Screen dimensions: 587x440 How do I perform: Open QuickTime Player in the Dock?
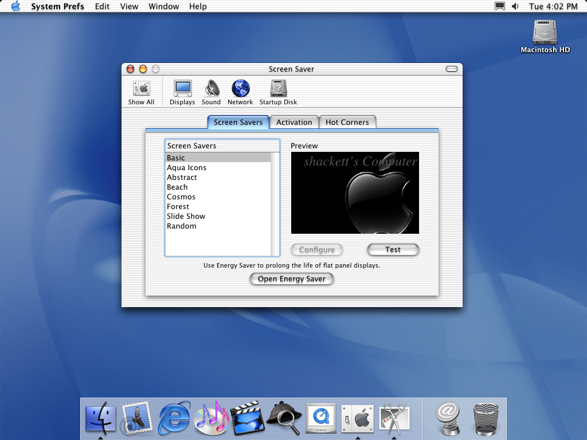320,418
